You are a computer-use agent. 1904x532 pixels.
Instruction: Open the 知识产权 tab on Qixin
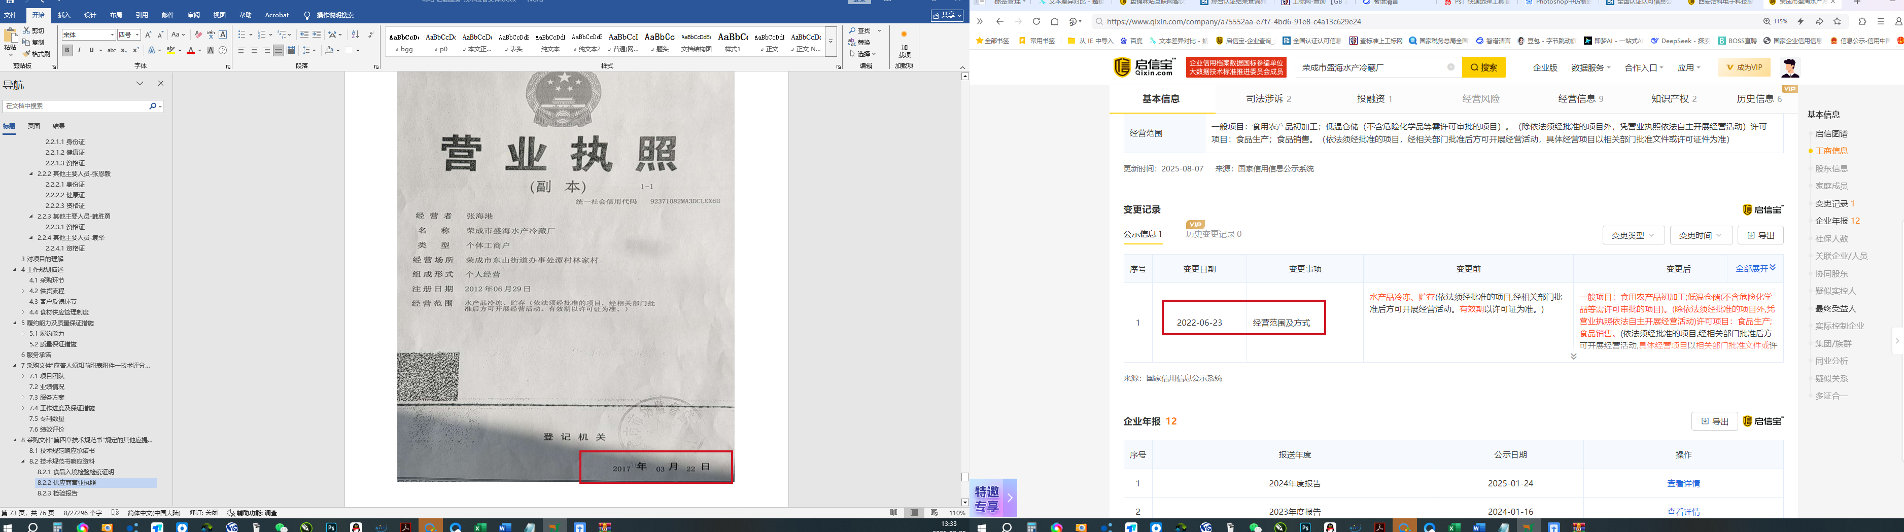[x=1673, y=98]
